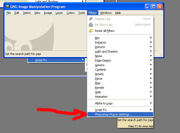Screen dimensions: 180x133
Task: Click the arrow next to Artistic
Action: coord(151,74)
